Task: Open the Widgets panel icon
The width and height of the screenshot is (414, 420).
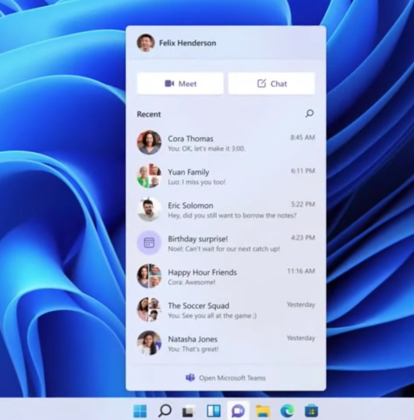Action: 214,411
